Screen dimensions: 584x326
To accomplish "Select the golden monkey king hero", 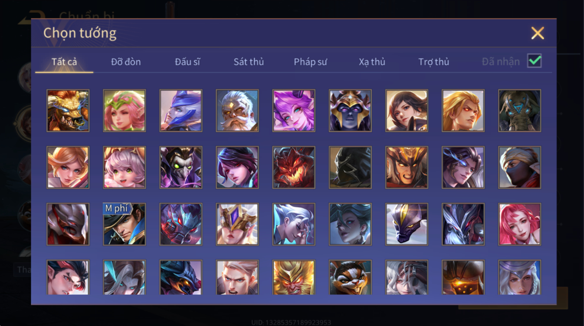I will tap(294, 278).
